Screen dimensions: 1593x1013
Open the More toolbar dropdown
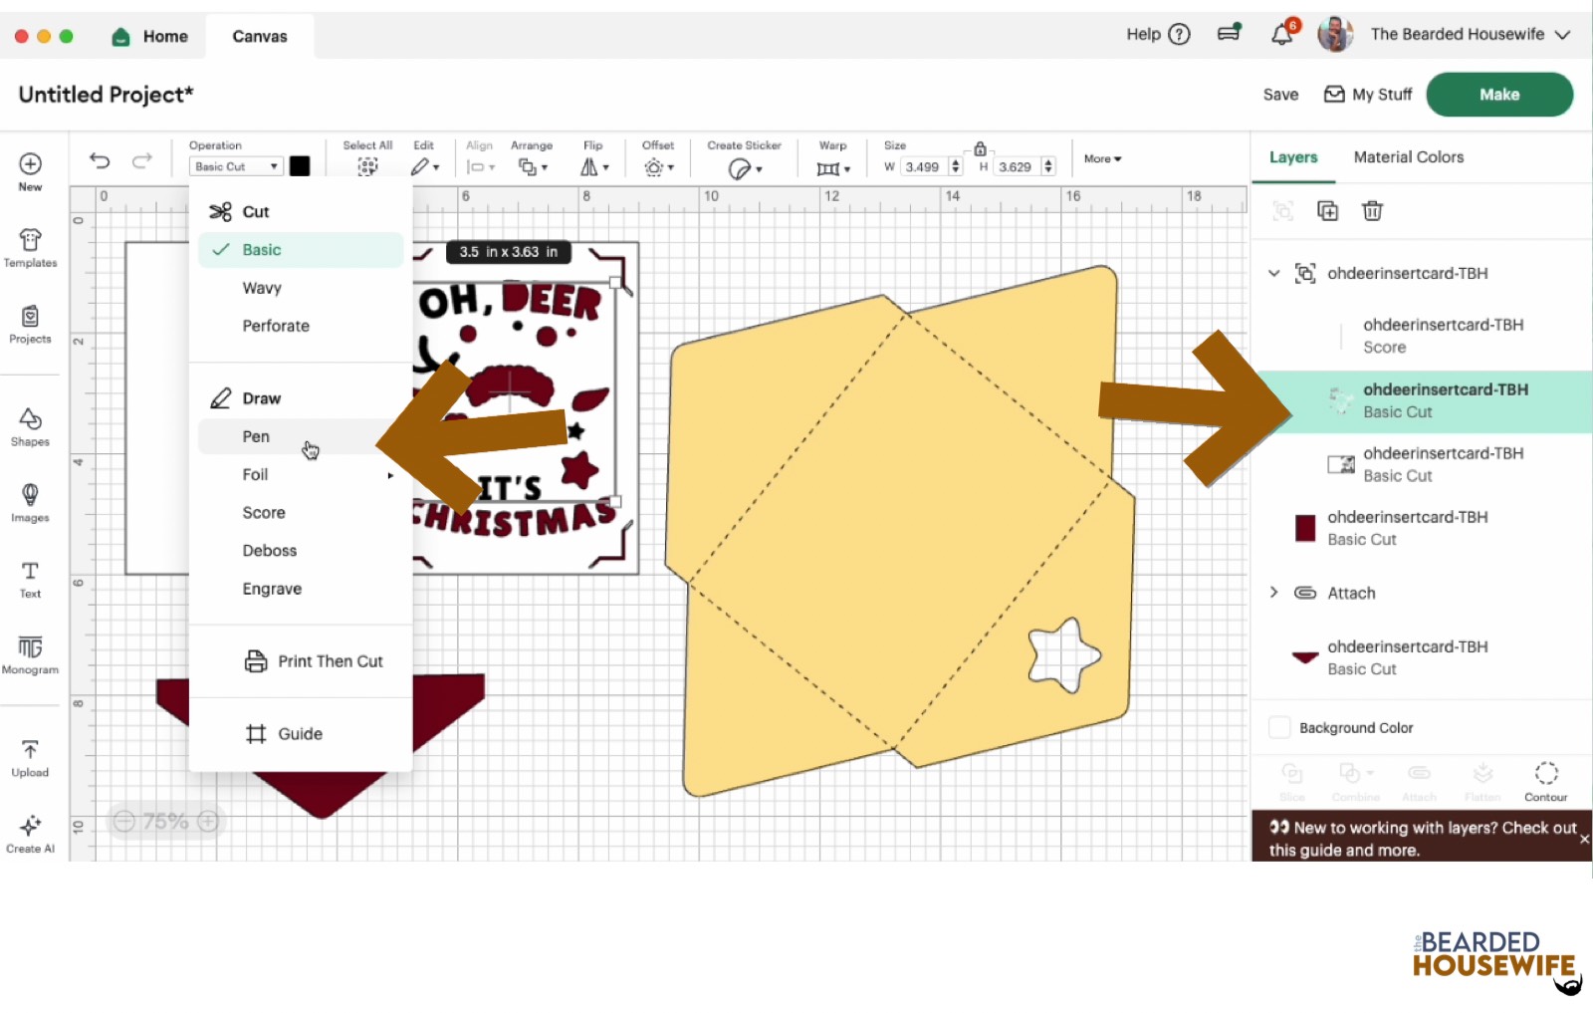click(x=1102, y=159)
